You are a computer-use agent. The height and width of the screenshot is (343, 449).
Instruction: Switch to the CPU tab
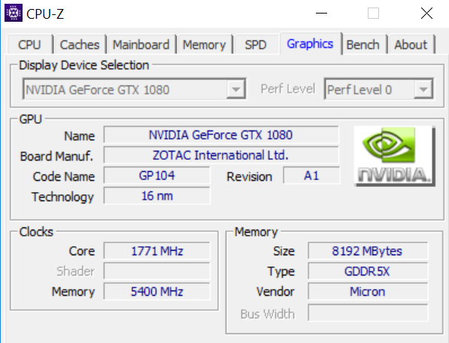click(29, 44)
